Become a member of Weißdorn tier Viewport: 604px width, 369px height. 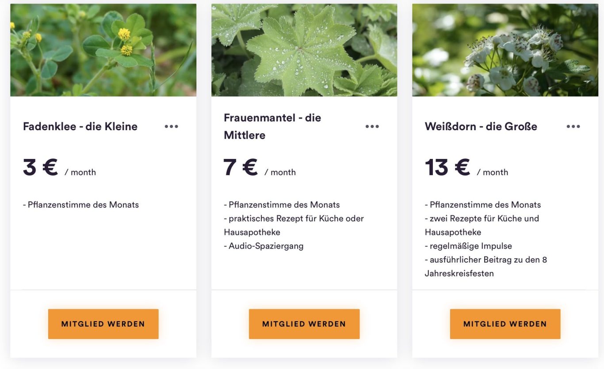click(x=505, y=324)
